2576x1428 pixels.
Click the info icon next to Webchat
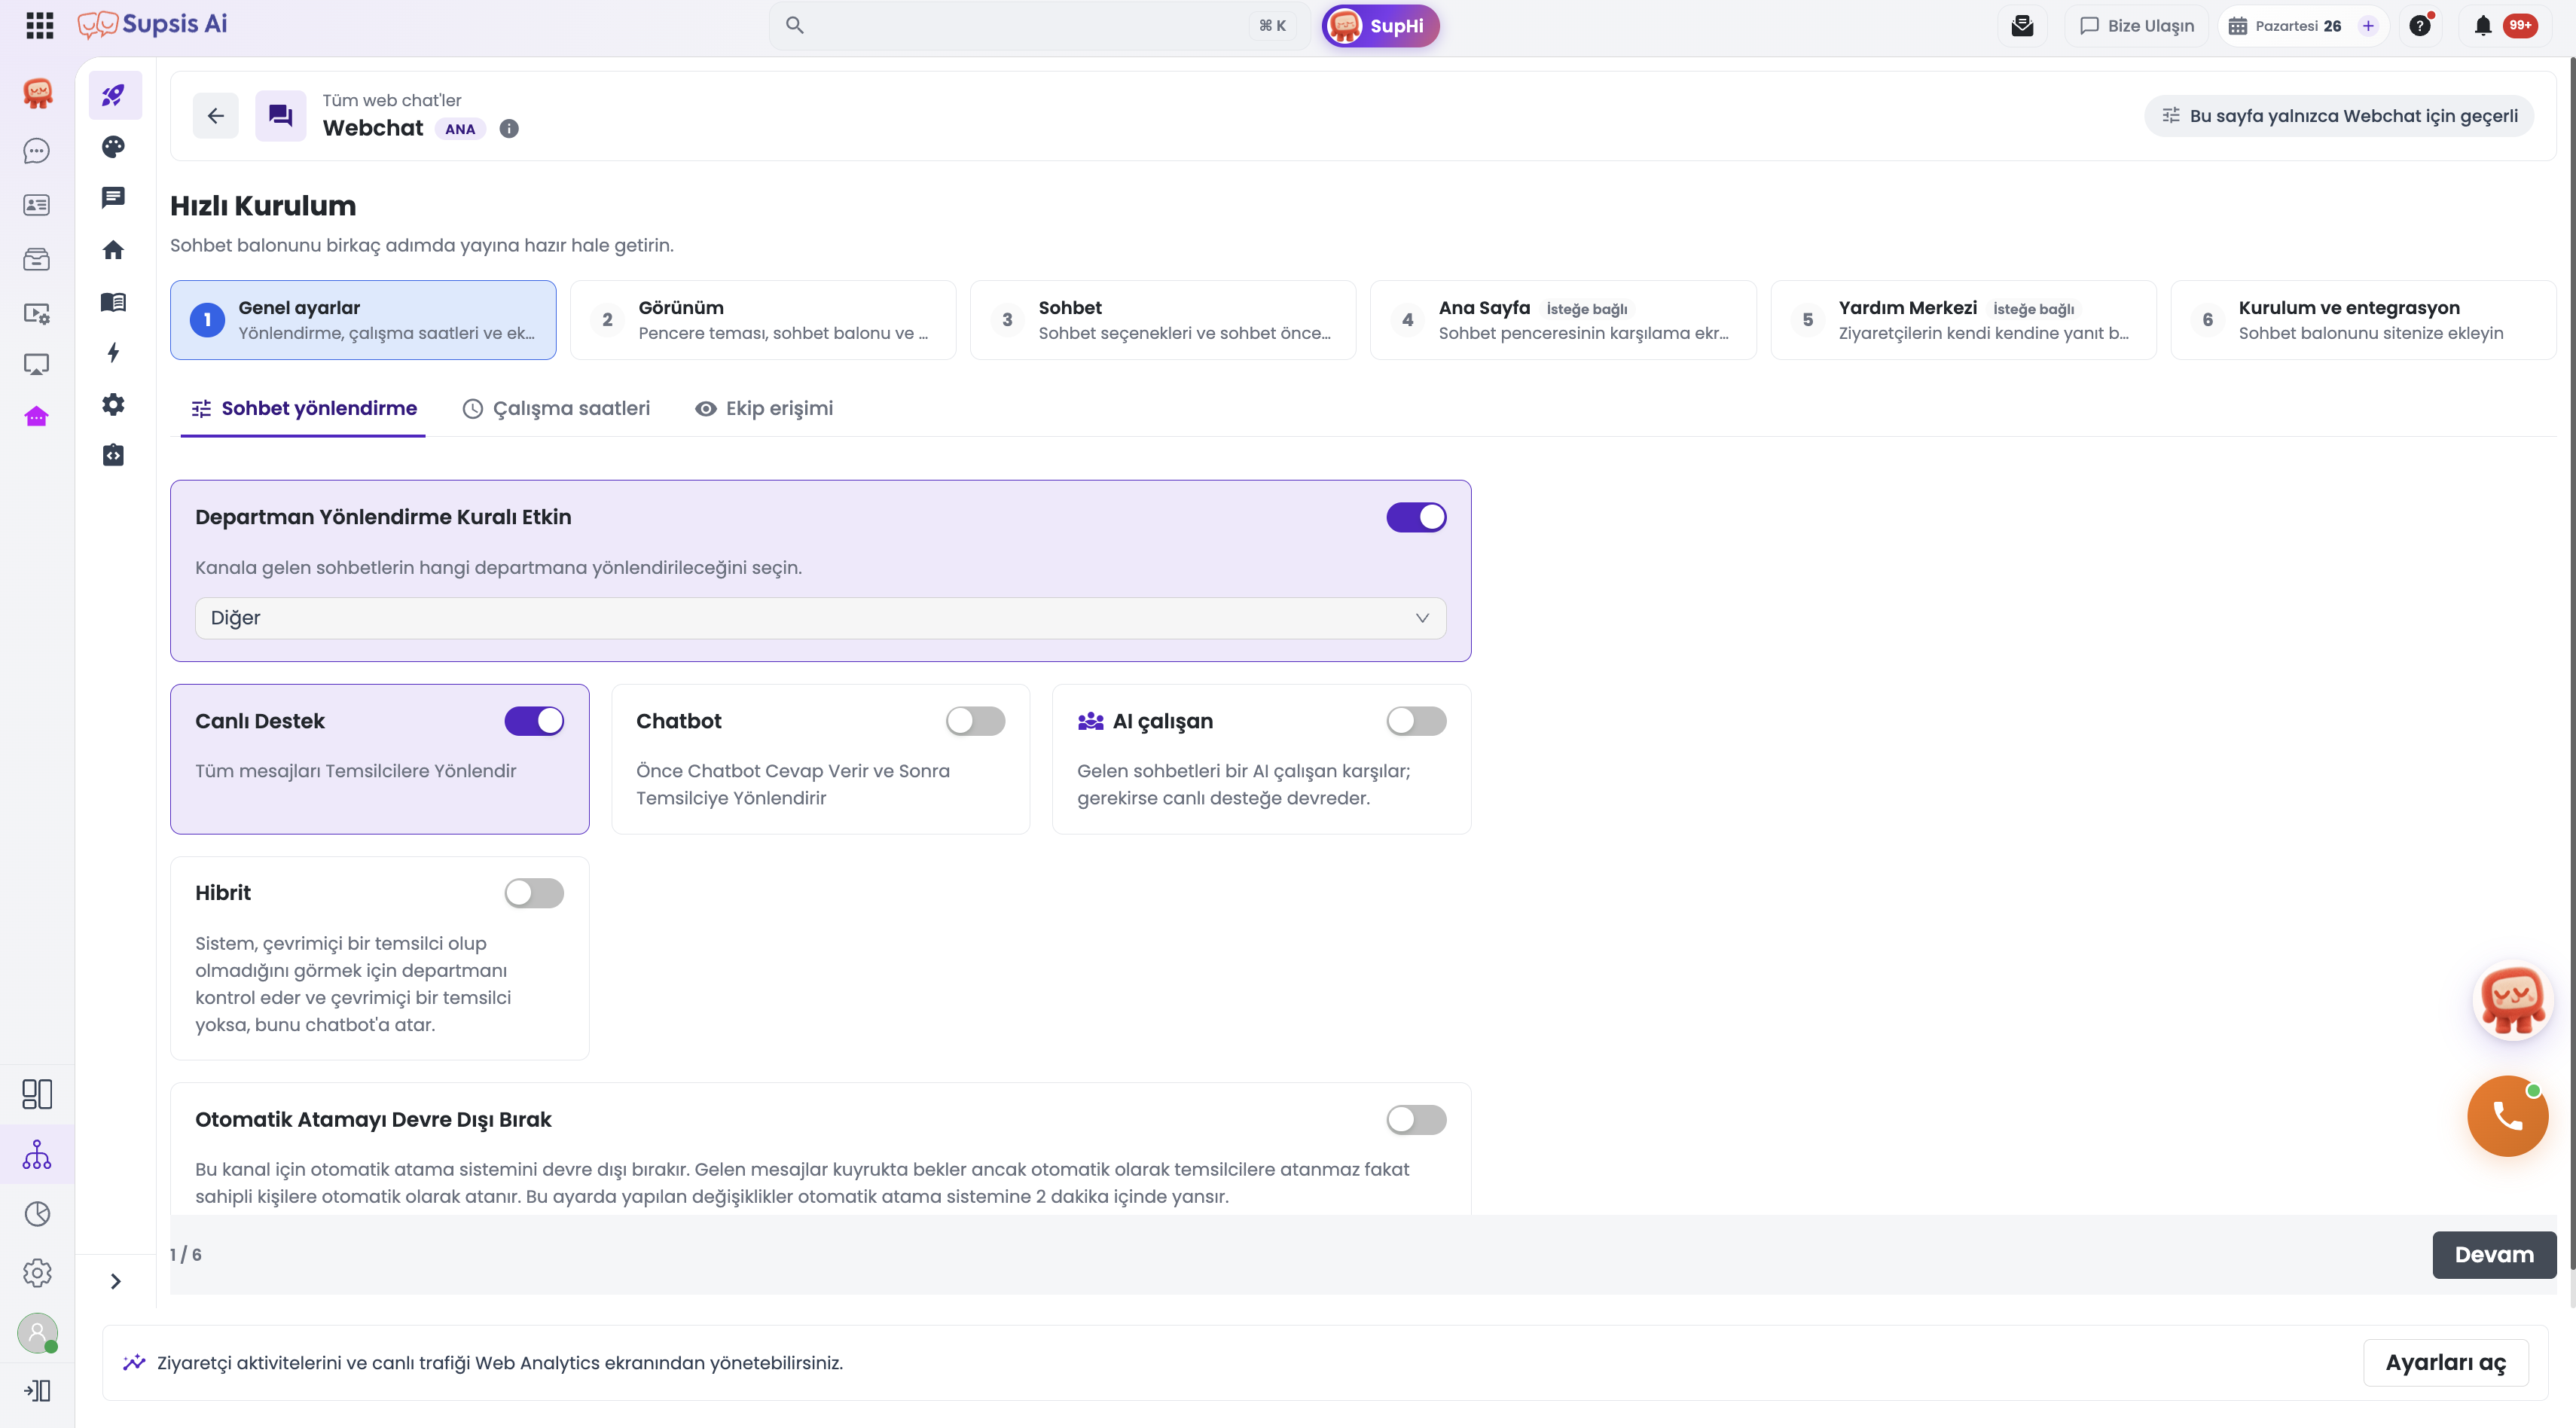click(x=509, y=129)
